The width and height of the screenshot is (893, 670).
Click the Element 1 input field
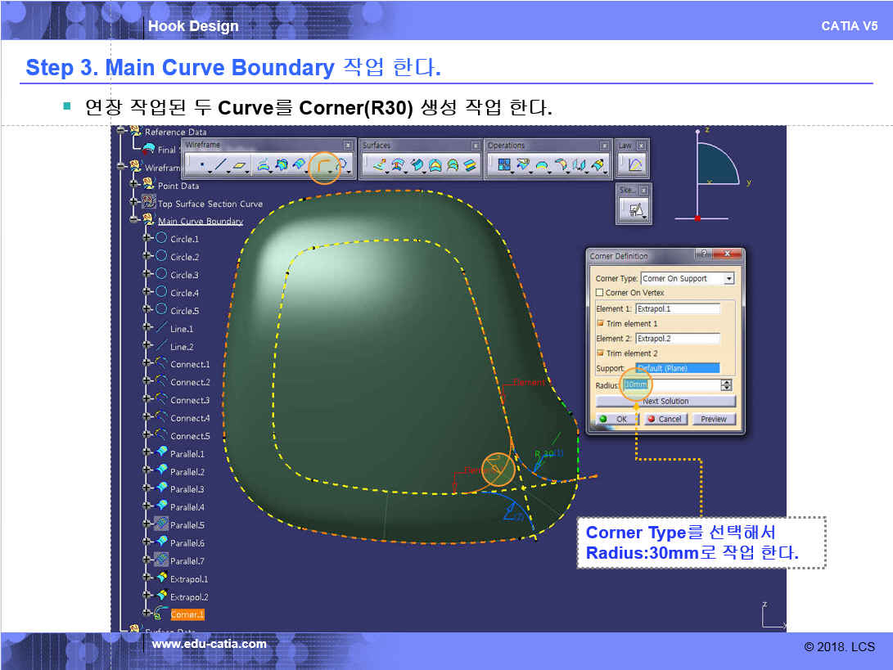678,309
